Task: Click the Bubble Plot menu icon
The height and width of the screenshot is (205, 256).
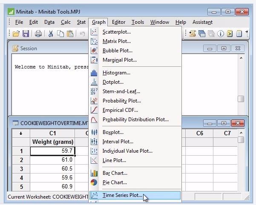Action: coord(94,51)
